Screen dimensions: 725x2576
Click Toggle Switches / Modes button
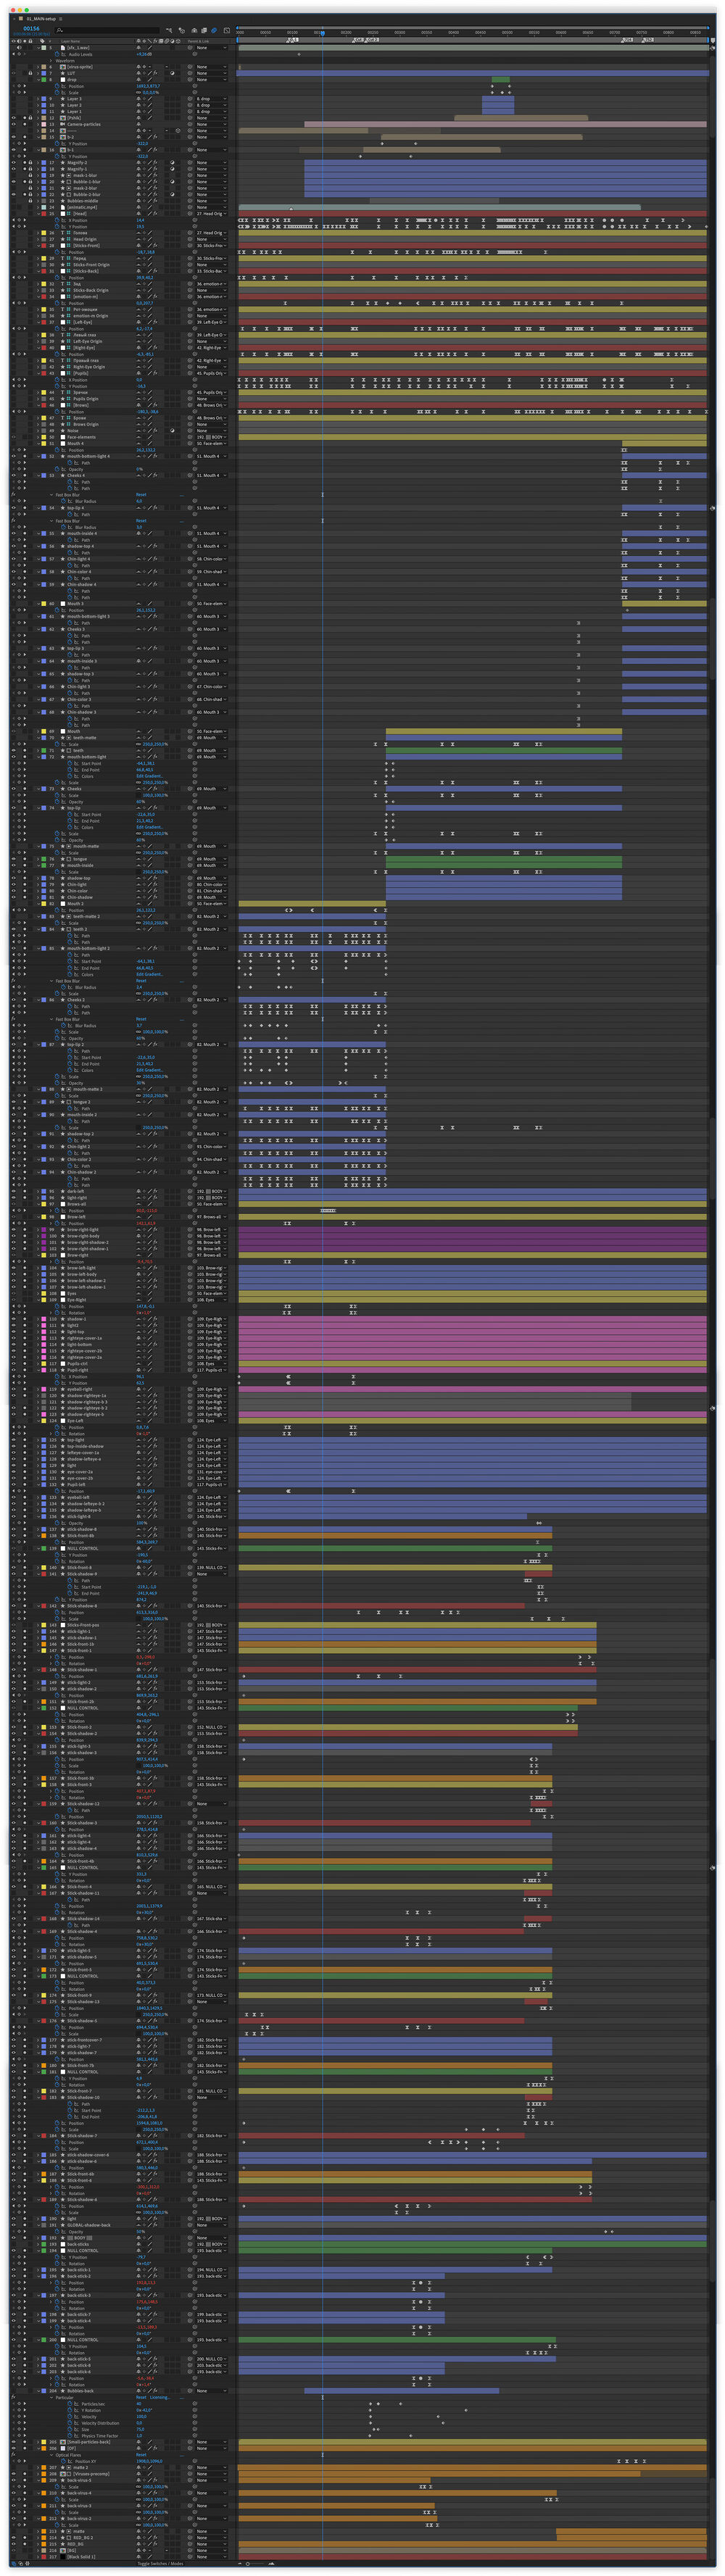coord(160,2563)
